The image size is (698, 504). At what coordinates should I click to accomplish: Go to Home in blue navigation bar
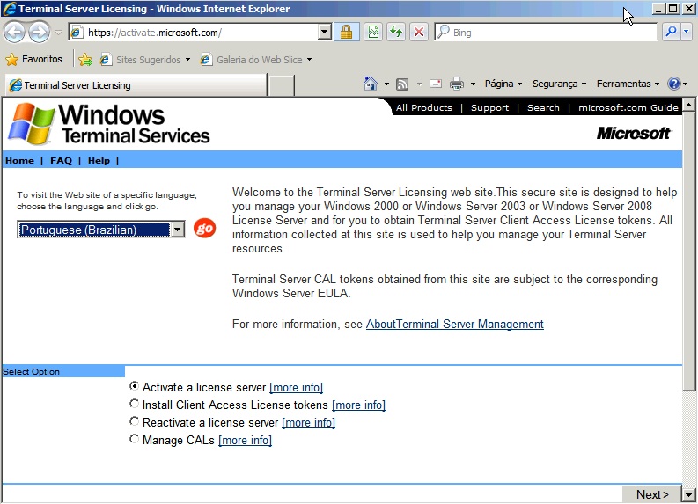tap(19, 161)
